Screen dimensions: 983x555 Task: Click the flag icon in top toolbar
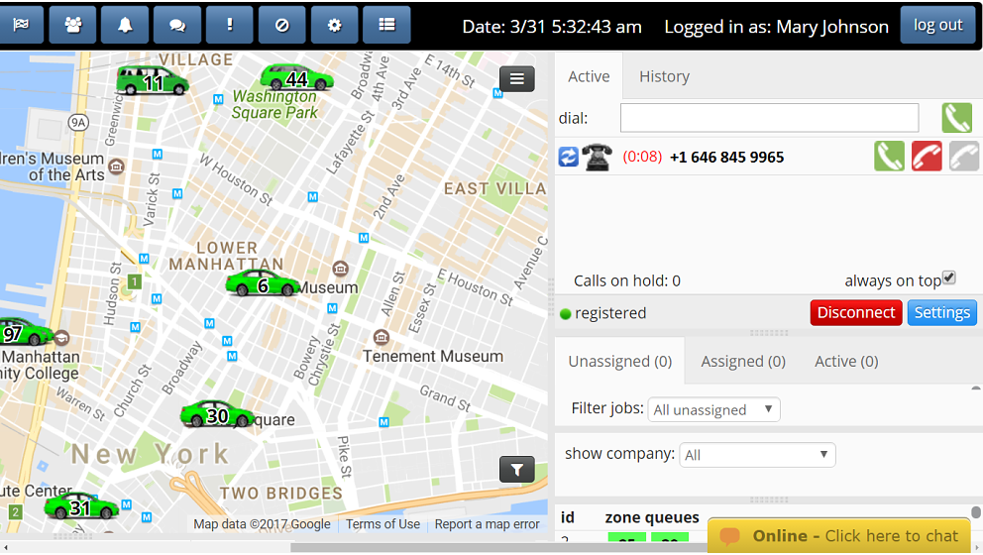[21, 25]
